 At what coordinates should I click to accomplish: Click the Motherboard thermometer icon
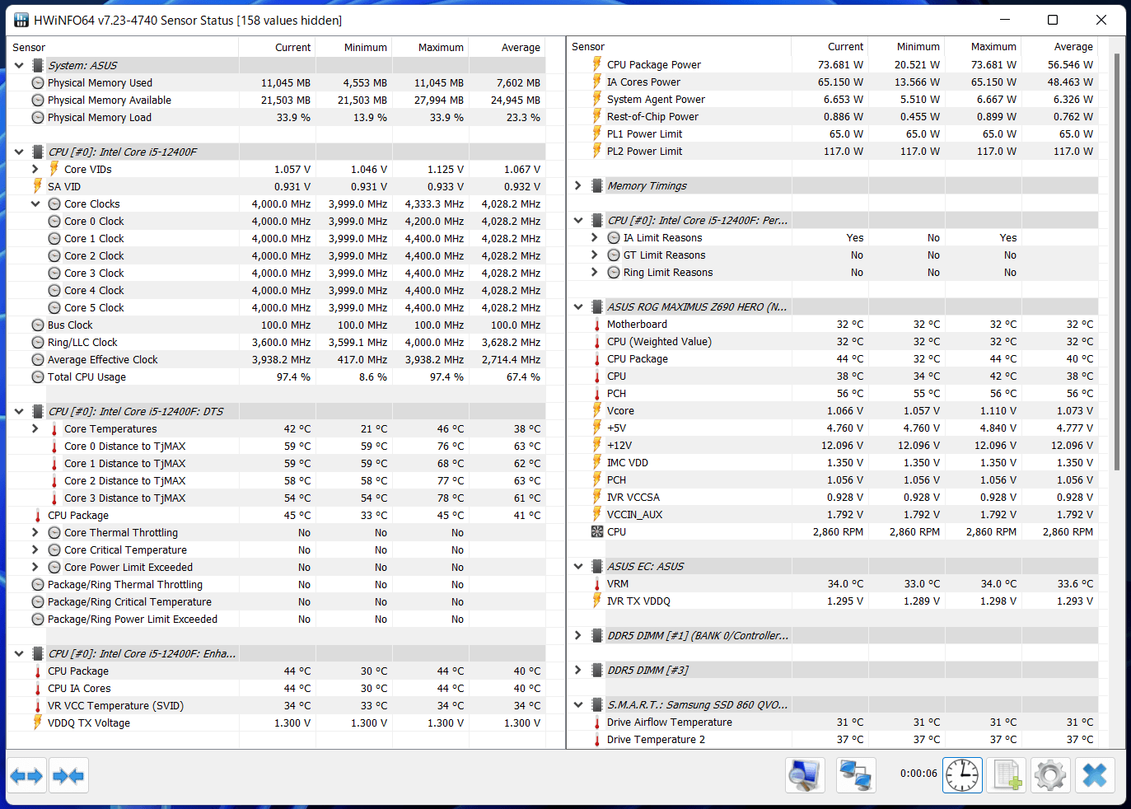pos(597,325)
